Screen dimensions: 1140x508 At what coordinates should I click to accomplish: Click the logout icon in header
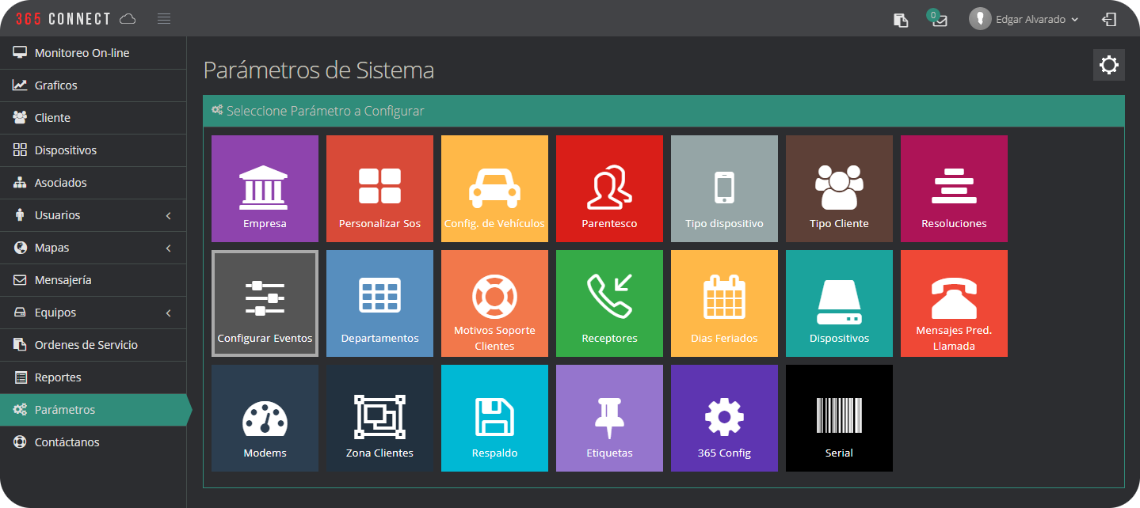click(1109, 19)
